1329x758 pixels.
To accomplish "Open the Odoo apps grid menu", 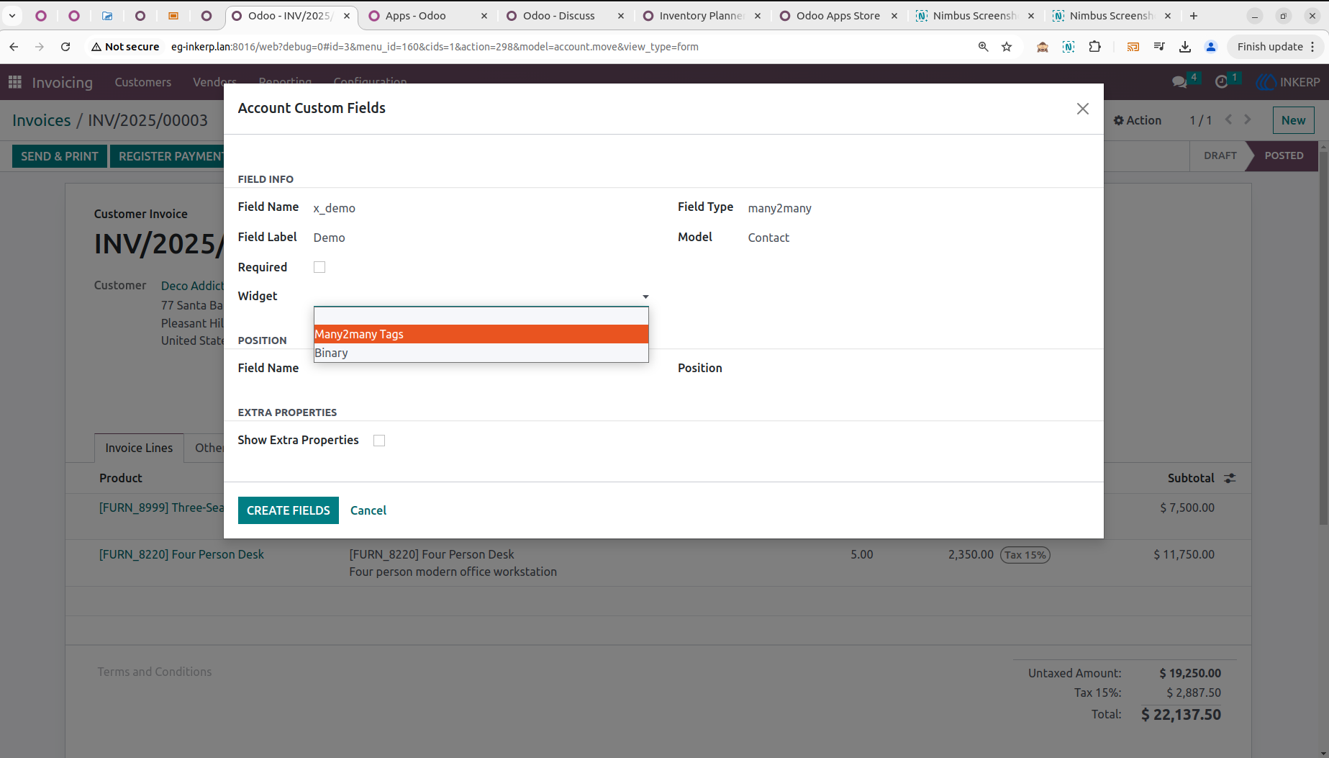I will tap(15, 82).
